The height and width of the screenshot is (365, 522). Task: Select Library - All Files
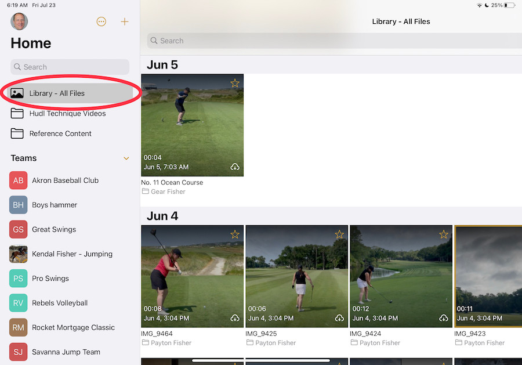(70, 93)
